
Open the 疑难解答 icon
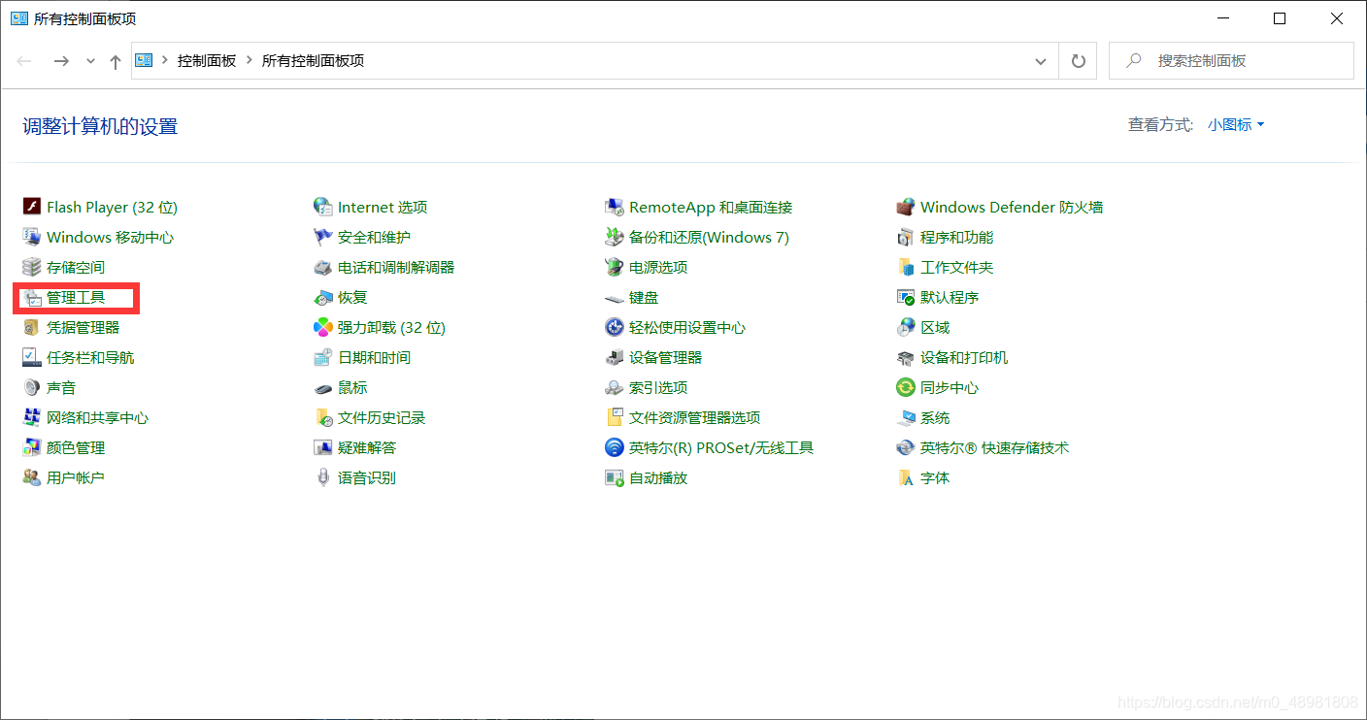point(322,447)
